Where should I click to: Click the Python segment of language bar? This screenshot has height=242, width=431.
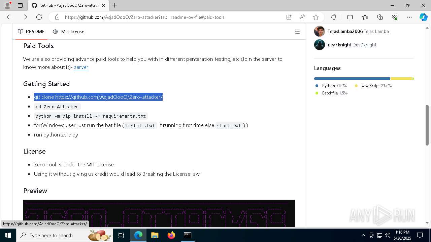[352, 79]
